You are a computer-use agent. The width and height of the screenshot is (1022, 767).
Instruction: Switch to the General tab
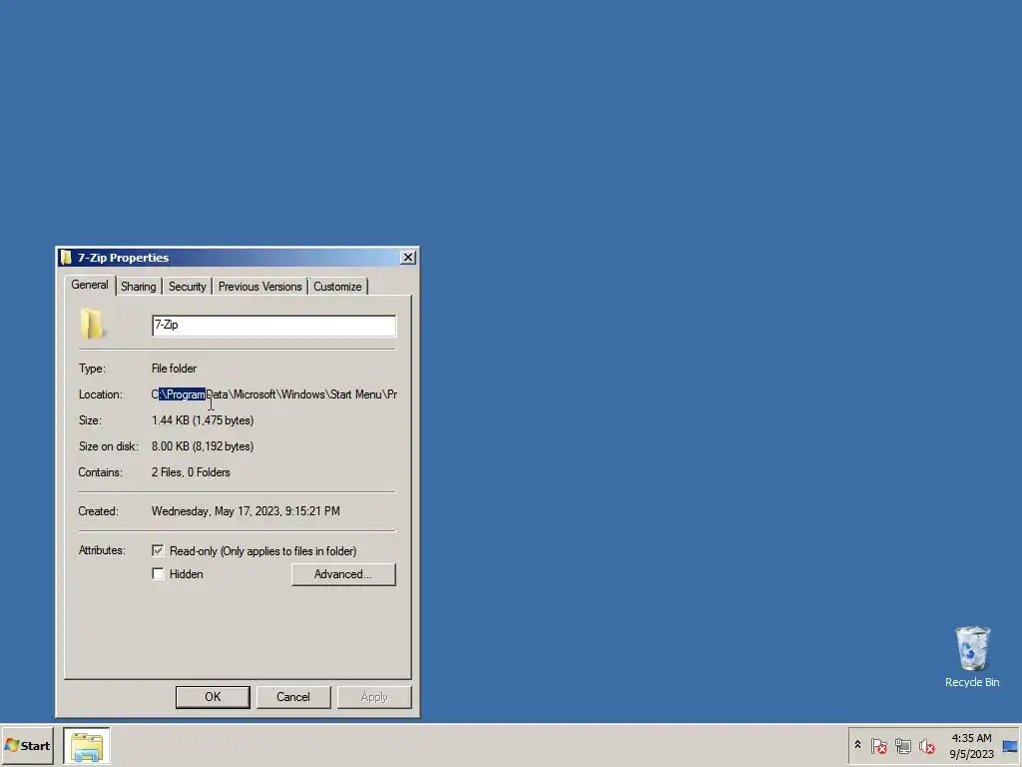(90, 285)
